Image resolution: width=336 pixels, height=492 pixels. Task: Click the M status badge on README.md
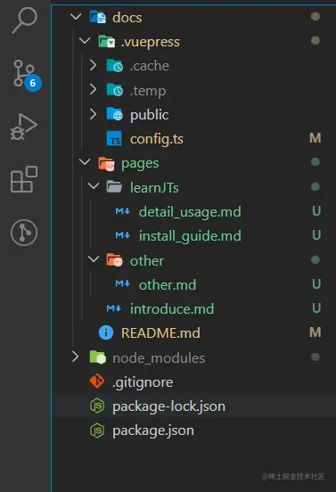pyautogui.click(x=316, y=332)
